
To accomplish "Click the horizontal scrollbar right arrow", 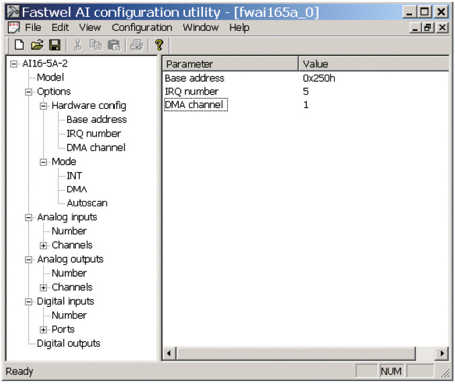I will [x=442, y=353].
